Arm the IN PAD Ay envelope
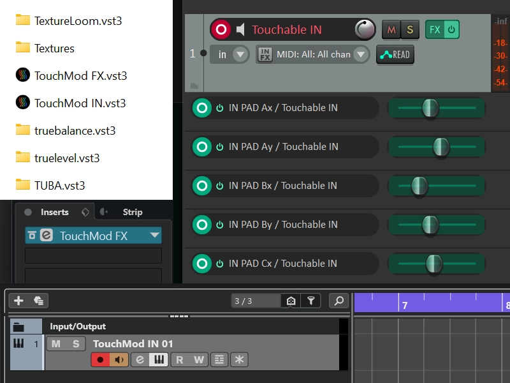Screen dimensions: 510x383 [x=202, y=147]
